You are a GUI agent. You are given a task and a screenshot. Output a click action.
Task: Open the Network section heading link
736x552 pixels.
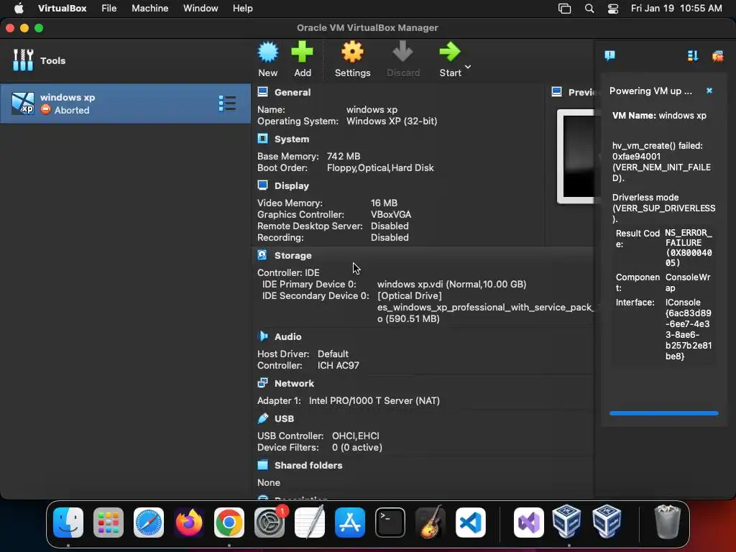tap(294, 384)
